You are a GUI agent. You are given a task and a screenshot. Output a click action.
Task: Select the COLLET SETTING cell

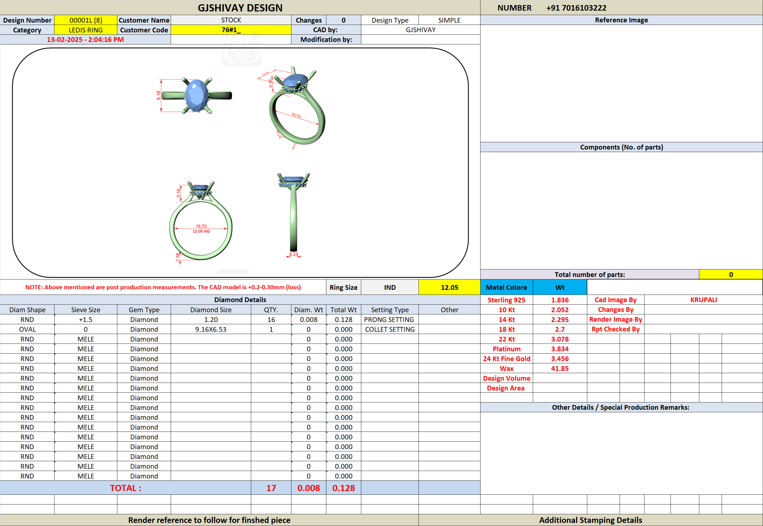(390, 329)
